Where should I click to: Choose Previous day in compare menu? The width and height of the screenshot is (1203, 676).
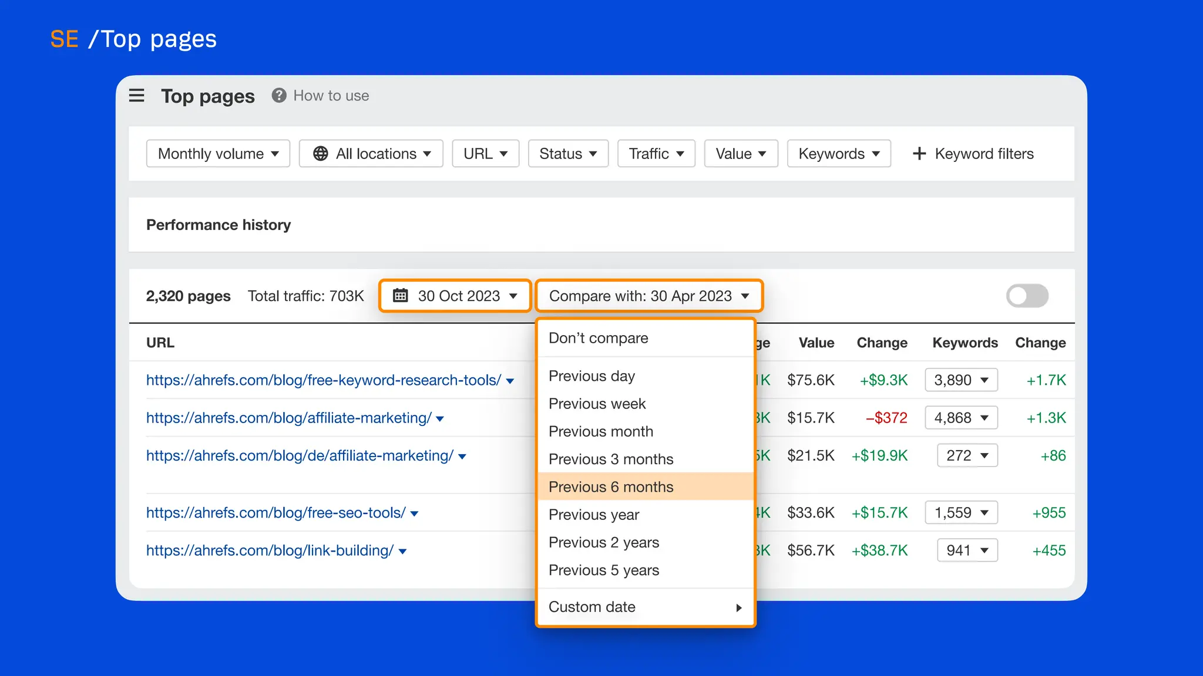[x=646, y=376]
